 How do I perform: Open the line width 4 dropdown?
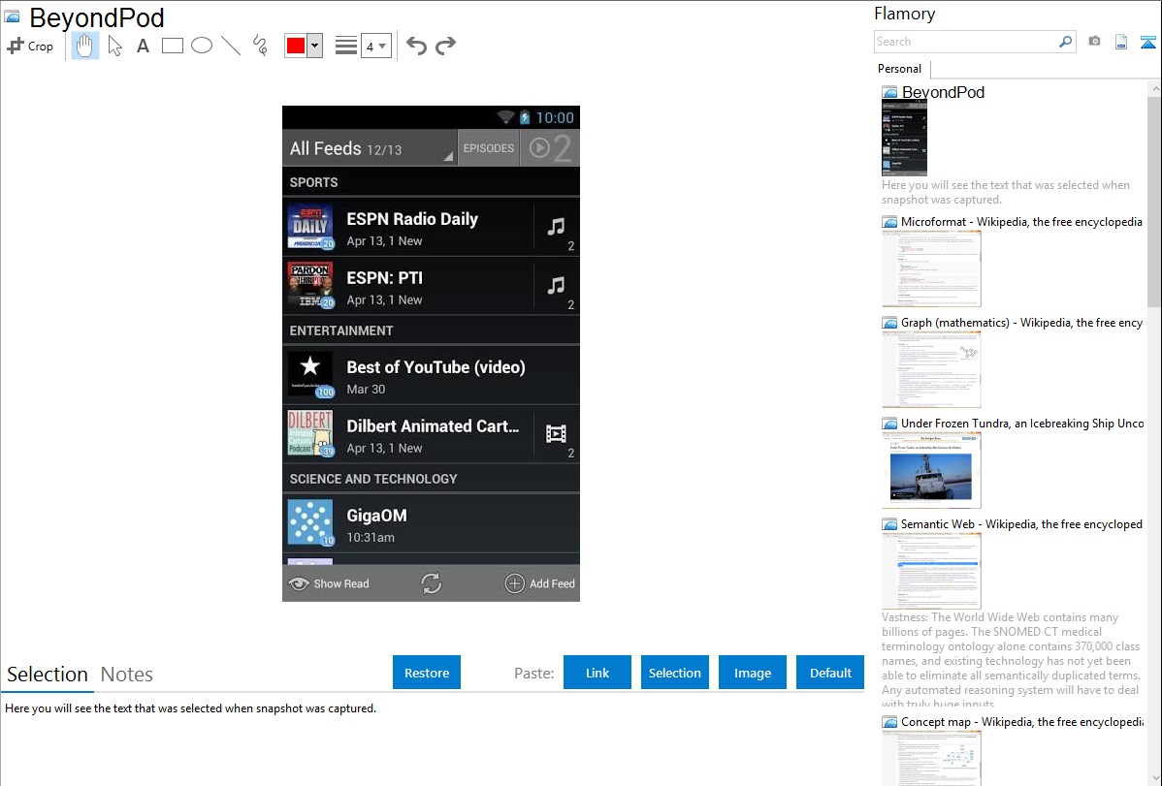tap(376, 46)
